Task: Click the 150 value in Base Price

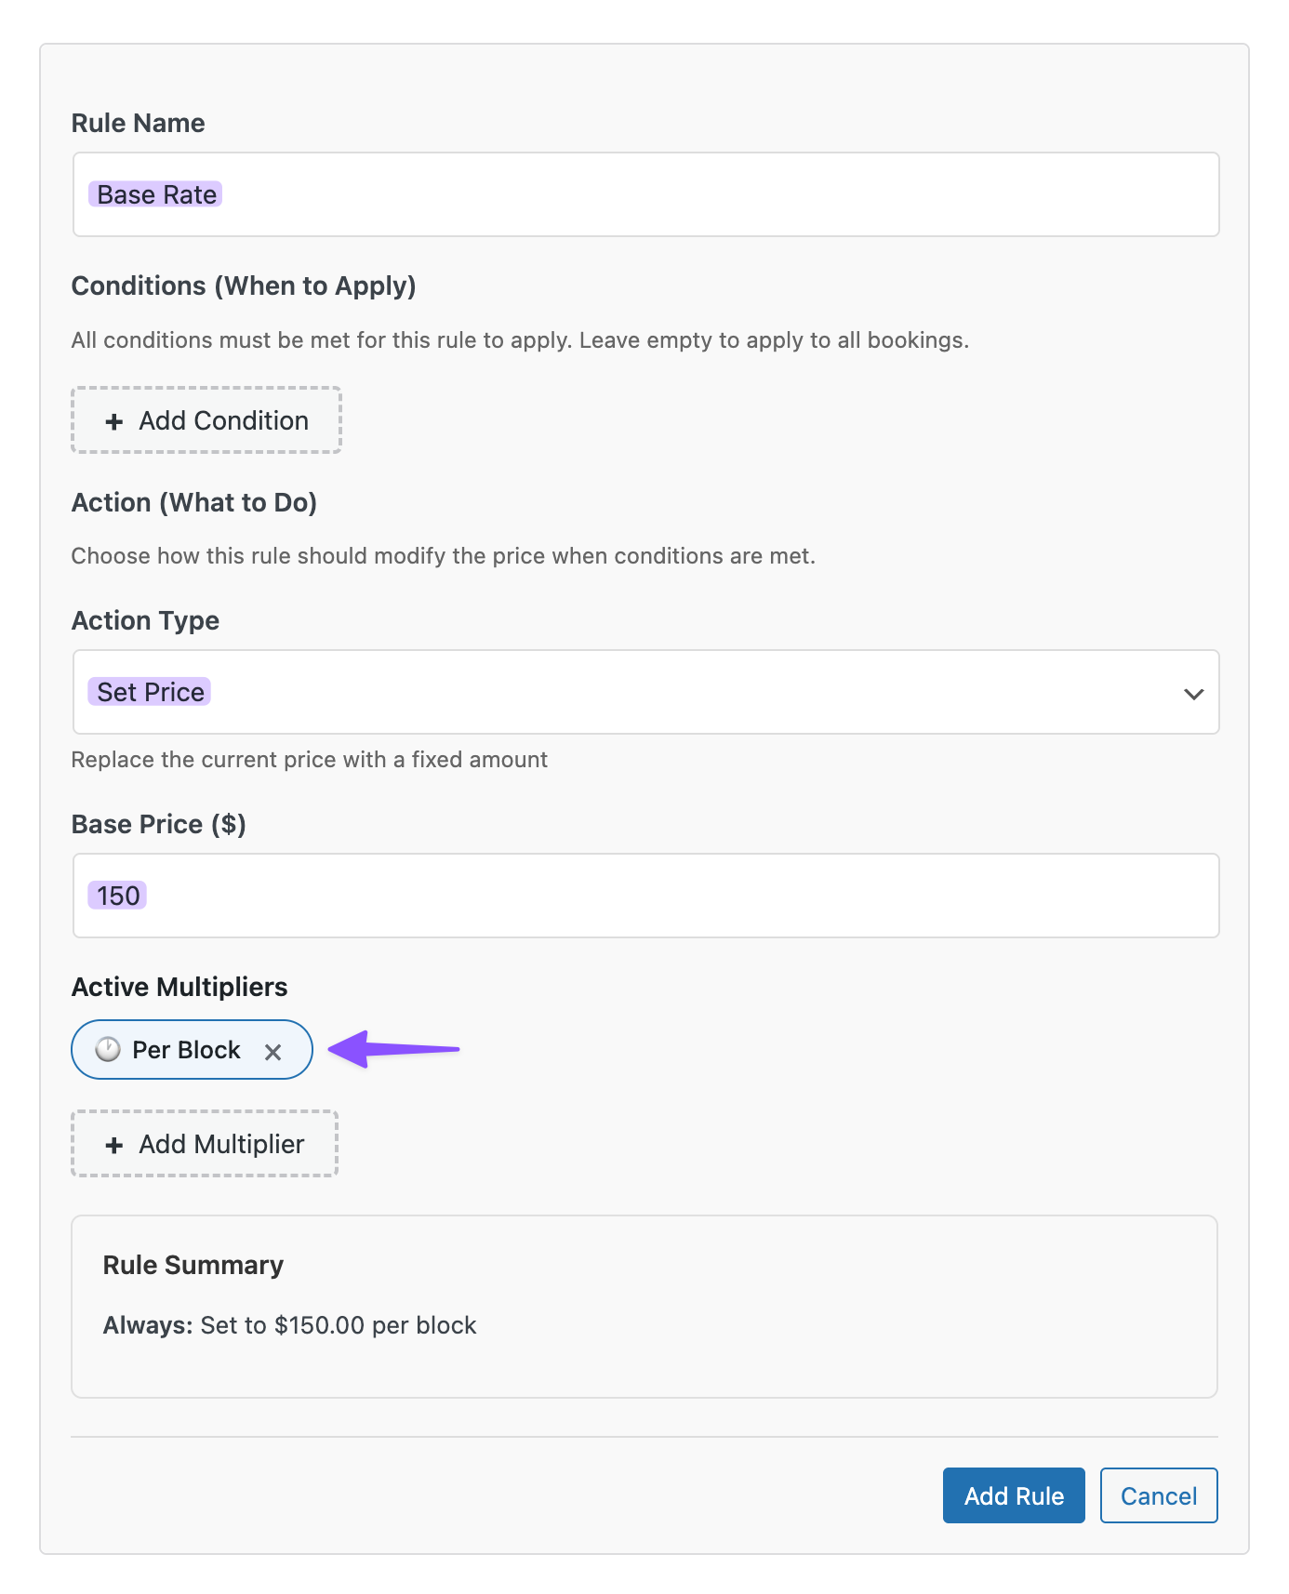Action: pos(118,896)
